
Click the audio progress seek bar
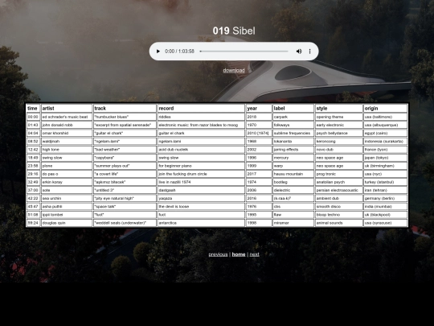tap(244, 52)
